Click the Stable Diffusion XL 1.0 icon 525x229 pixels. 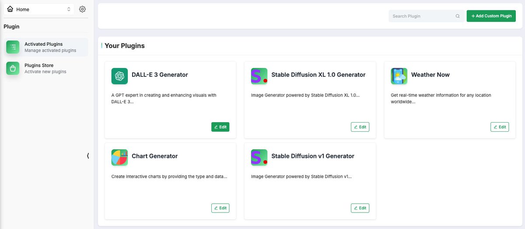pyautogui.click(x=259, y=76)
